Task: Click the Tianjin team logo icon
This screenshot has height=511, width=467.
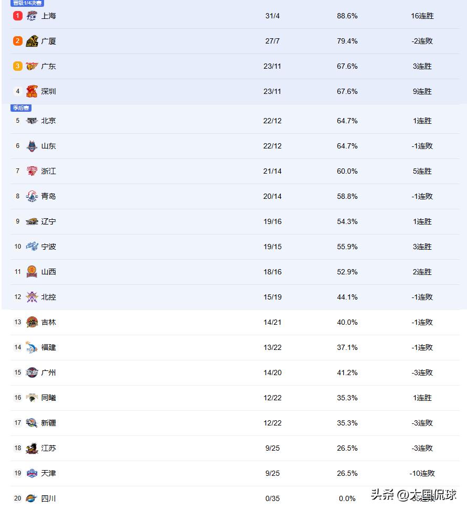Action: 32,473
